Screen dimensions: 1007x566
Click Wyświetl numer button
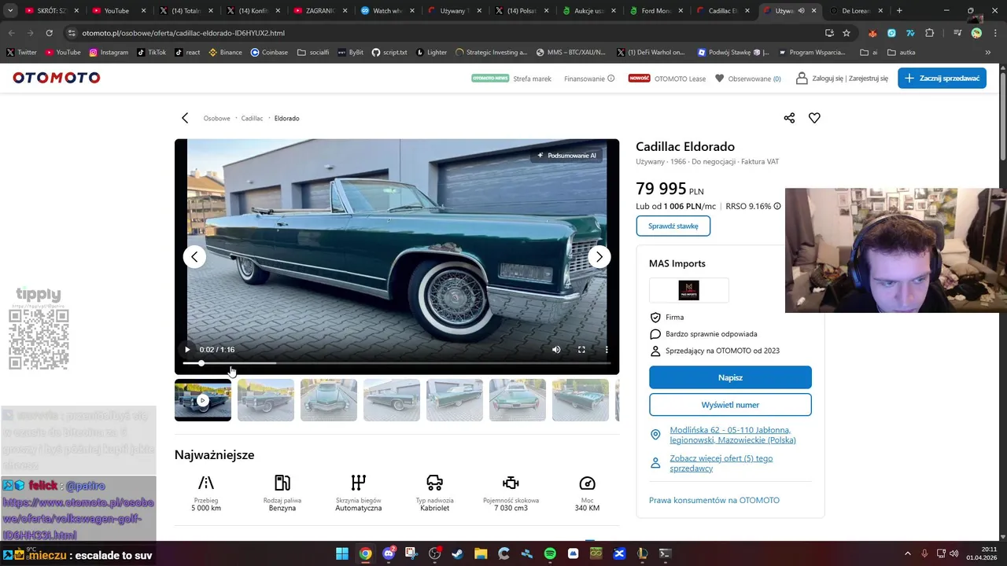(x=730, y=405)
